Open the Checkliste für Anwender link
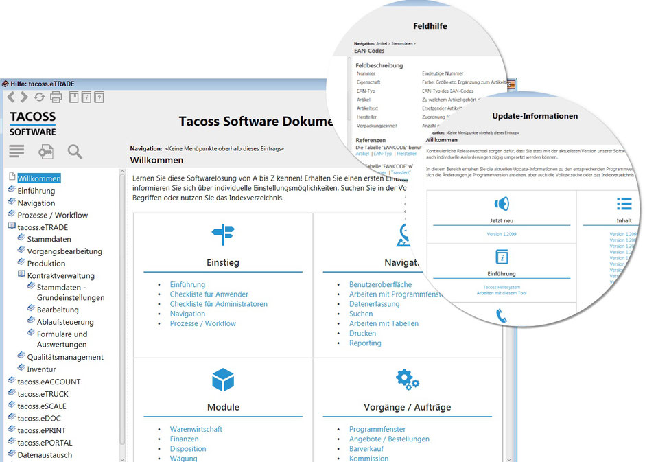 pos(209,294)
